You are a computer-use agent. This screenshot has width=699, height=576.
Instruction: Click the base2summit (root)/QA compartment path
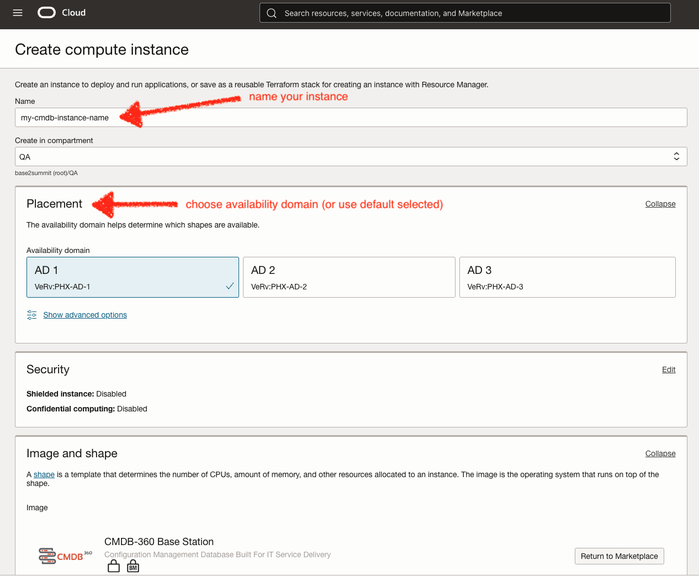click(x=46, y=173)
